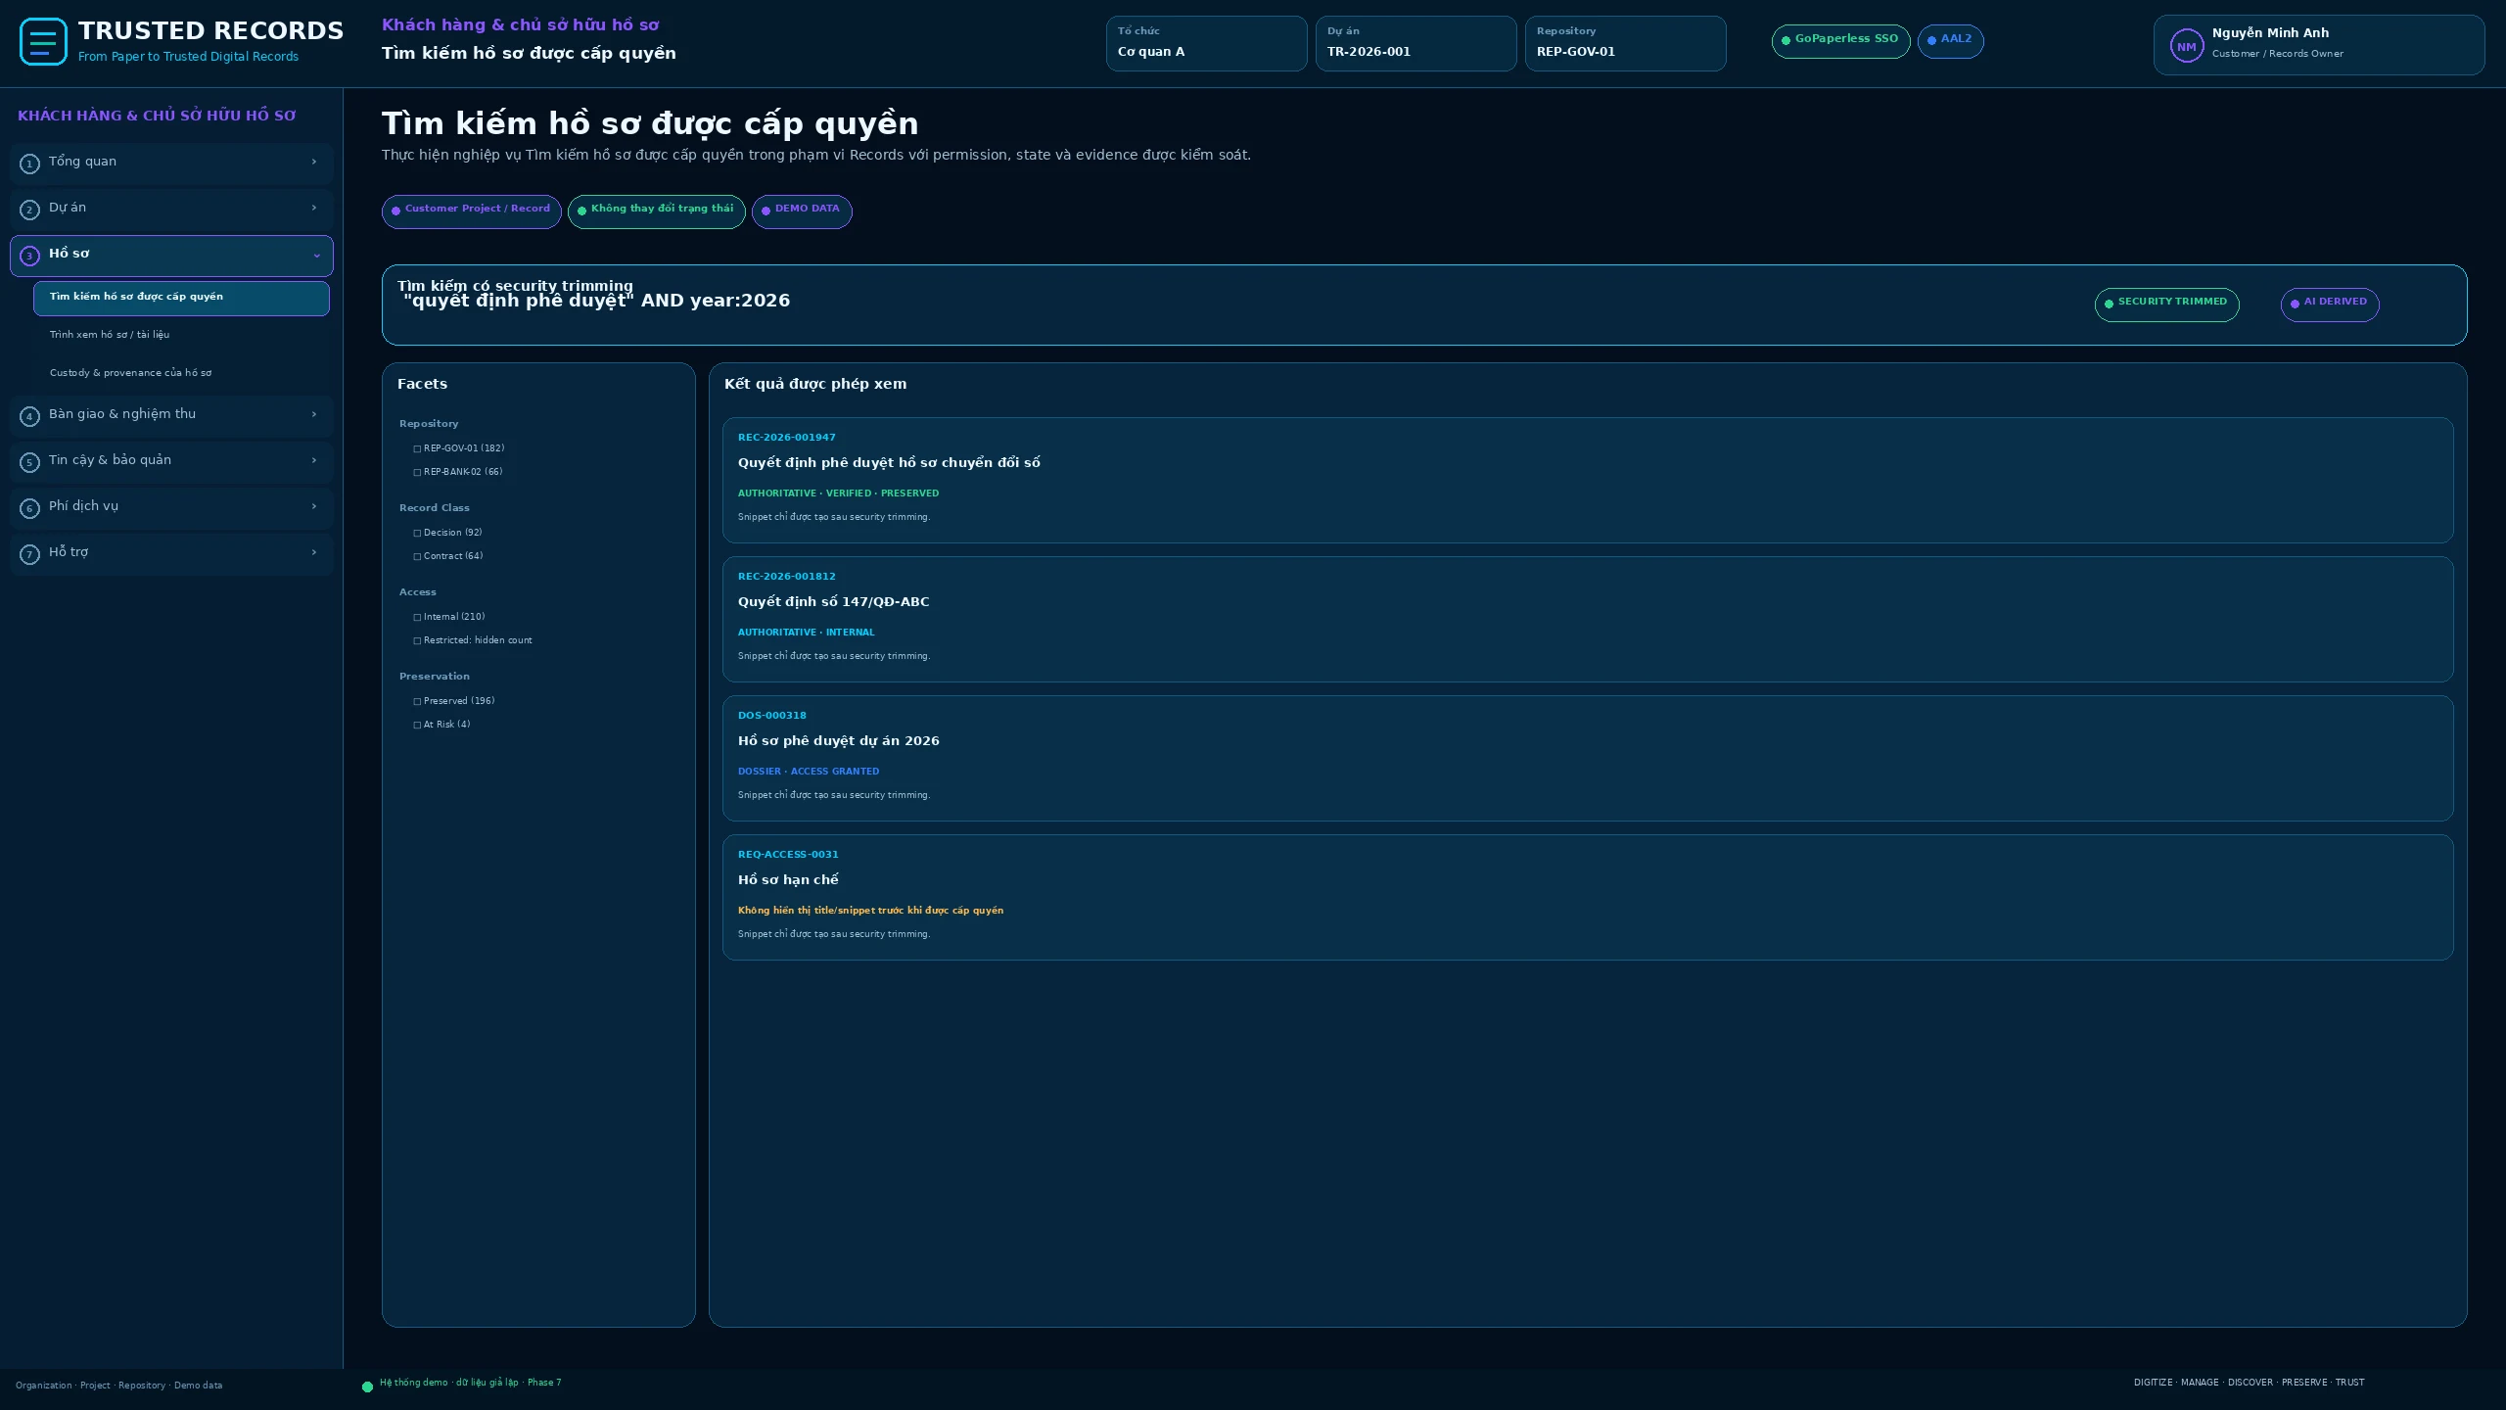Click the number 6 circle beside Phí dịch vụ

(29, 508)
